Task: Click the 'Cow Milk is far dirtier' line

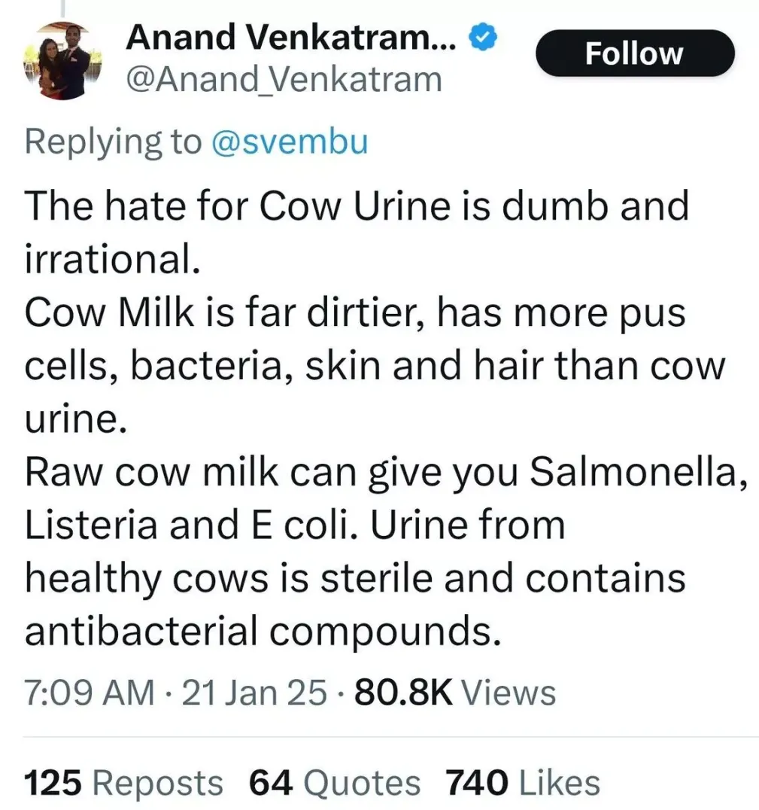Action: click(x=355, y=312)
